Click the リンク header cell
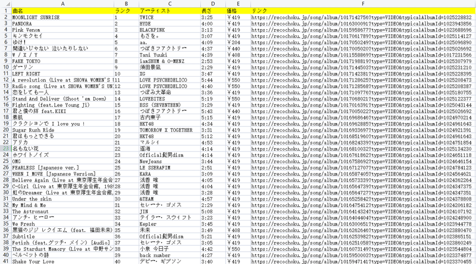Image resolution: width=476 pixels, height=264 pixels. pyautogui.click(x=364, y=11)
